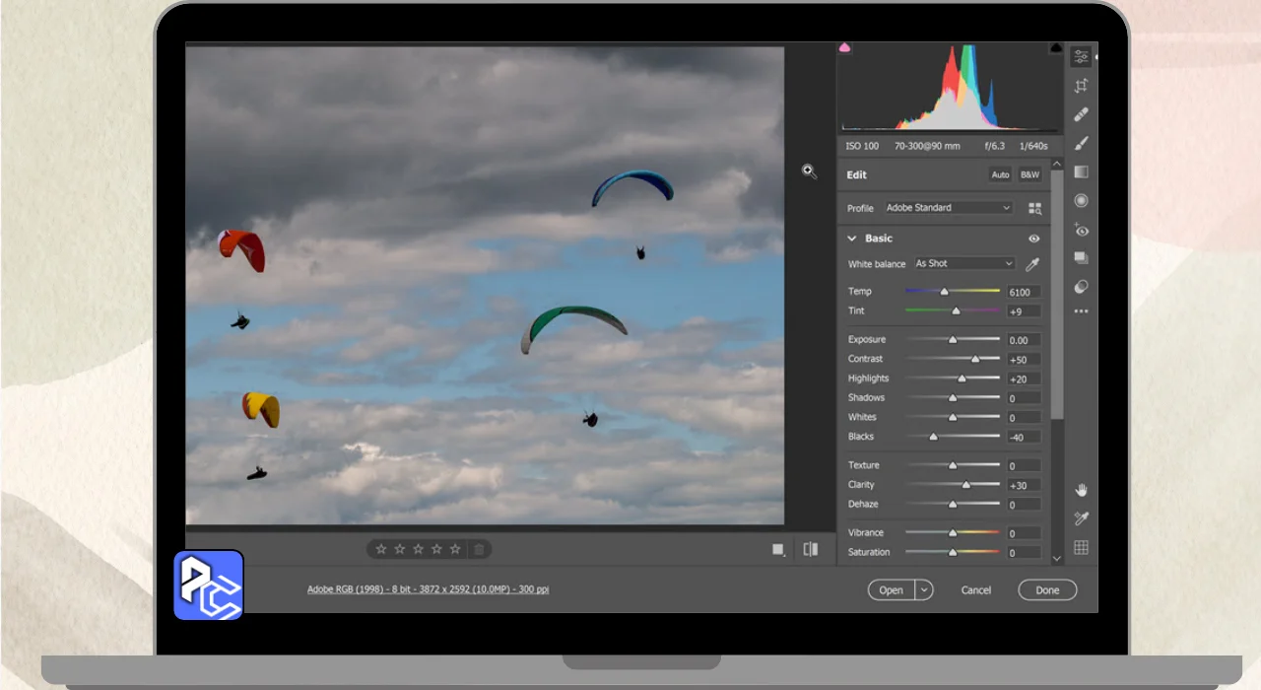Activate the Radial Filter tool
Image resolution: width=1261 pixels, height=690 pixels.
coord(1081,200)
